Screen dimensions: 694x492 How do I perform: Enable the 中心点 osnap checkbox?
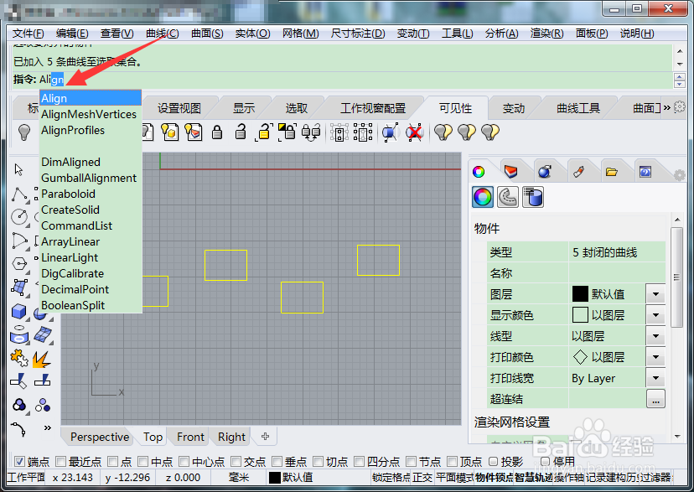[184, 462]
